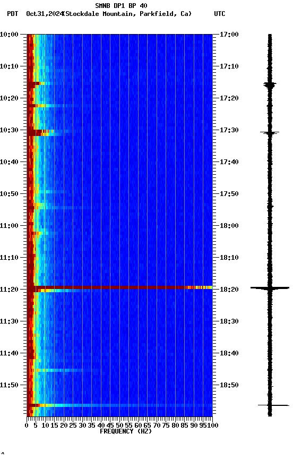293x459 pixels.
Task: Click the '80' frequency axis label
Action: click(175, 426)
